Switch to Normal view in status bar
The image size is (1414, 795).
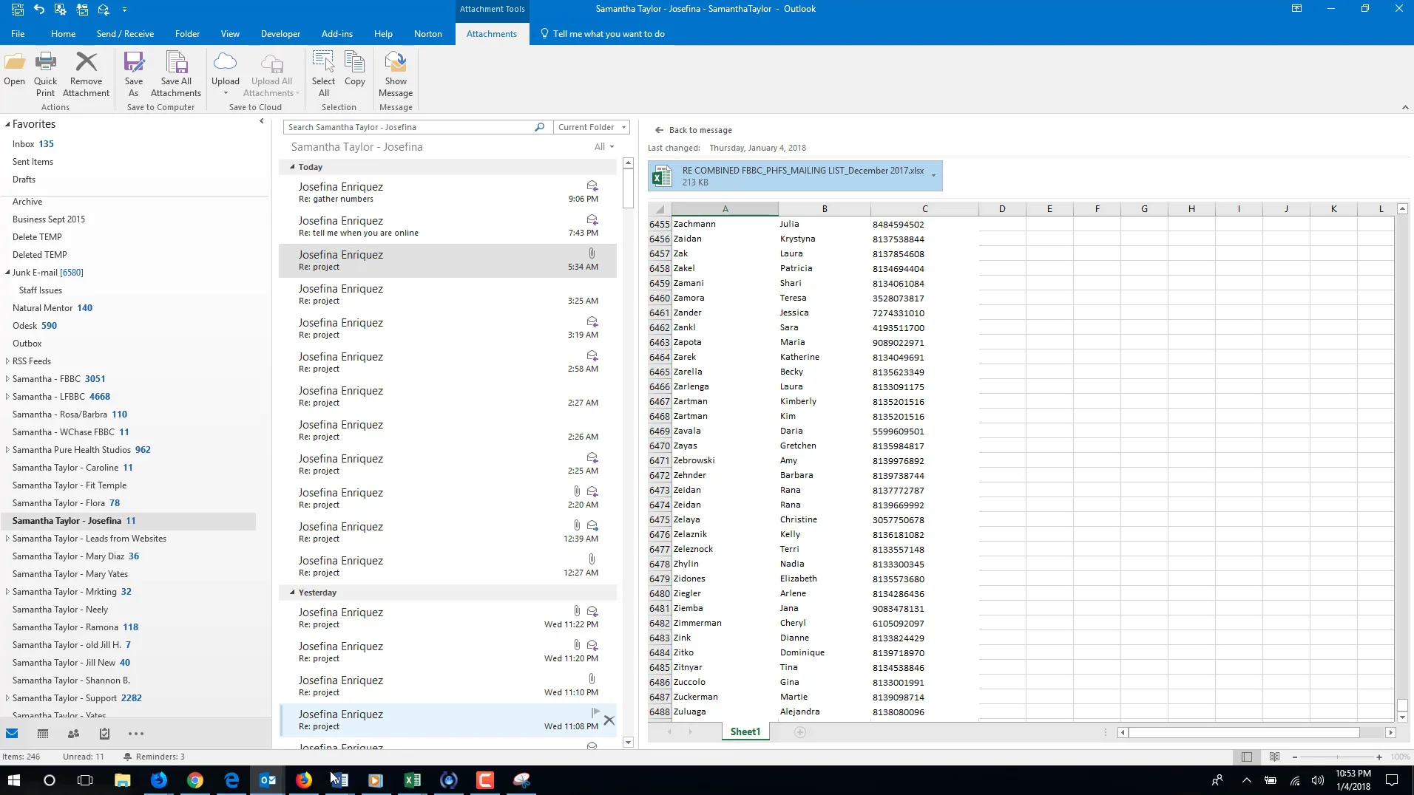click(1247, 757)
